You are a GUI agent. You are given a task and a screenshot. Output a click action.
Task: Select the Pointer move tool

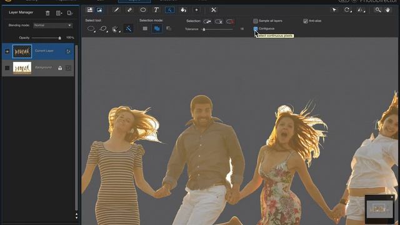(334, 10)
